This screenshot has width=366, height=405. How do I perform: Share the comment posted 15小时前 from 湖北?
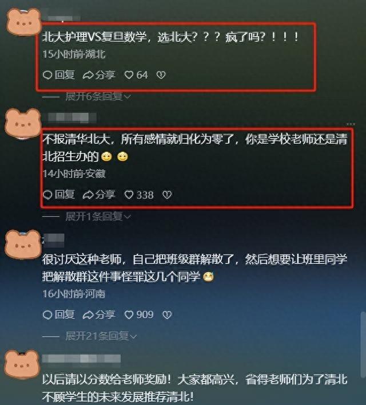99,75
